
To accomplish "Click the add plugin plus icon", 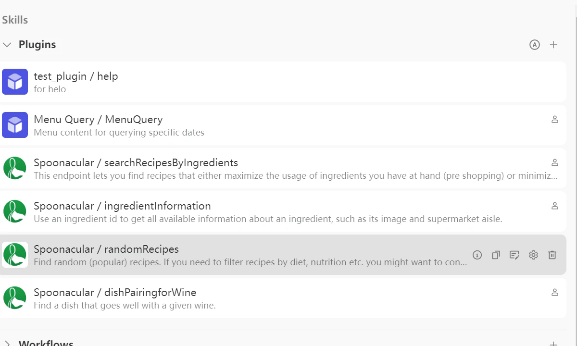I will coord(553,45).
